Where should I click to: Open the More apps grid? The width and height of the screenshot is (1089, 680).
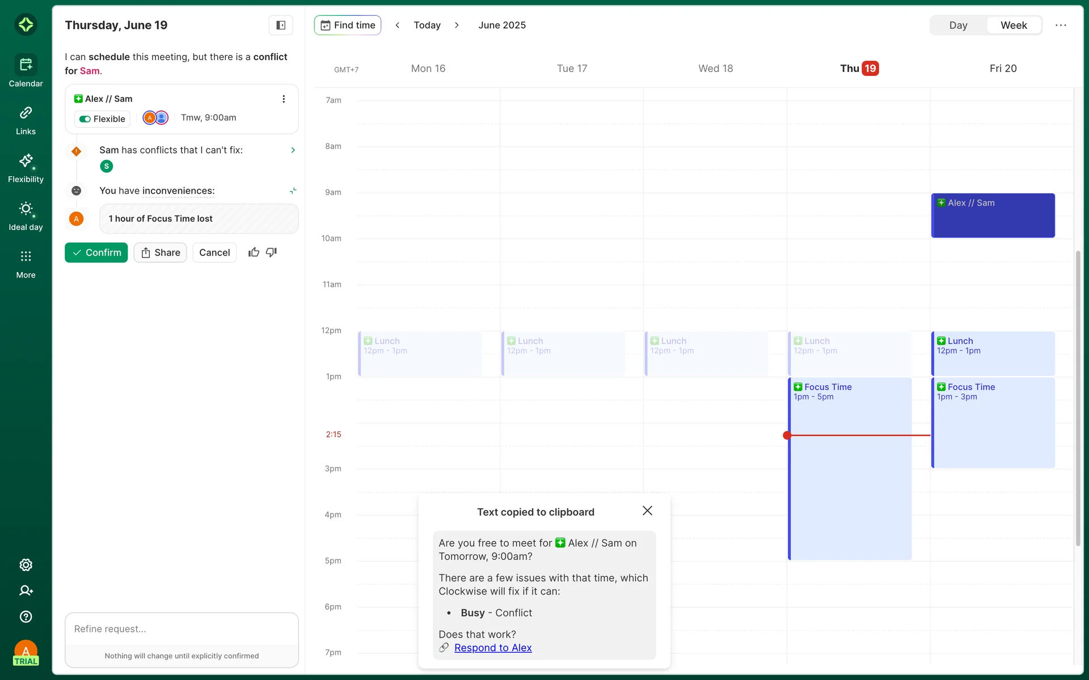click(26, 263)
